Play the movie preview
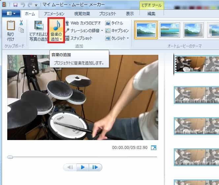This screenshot has width=219, height=185. point(83,167)
